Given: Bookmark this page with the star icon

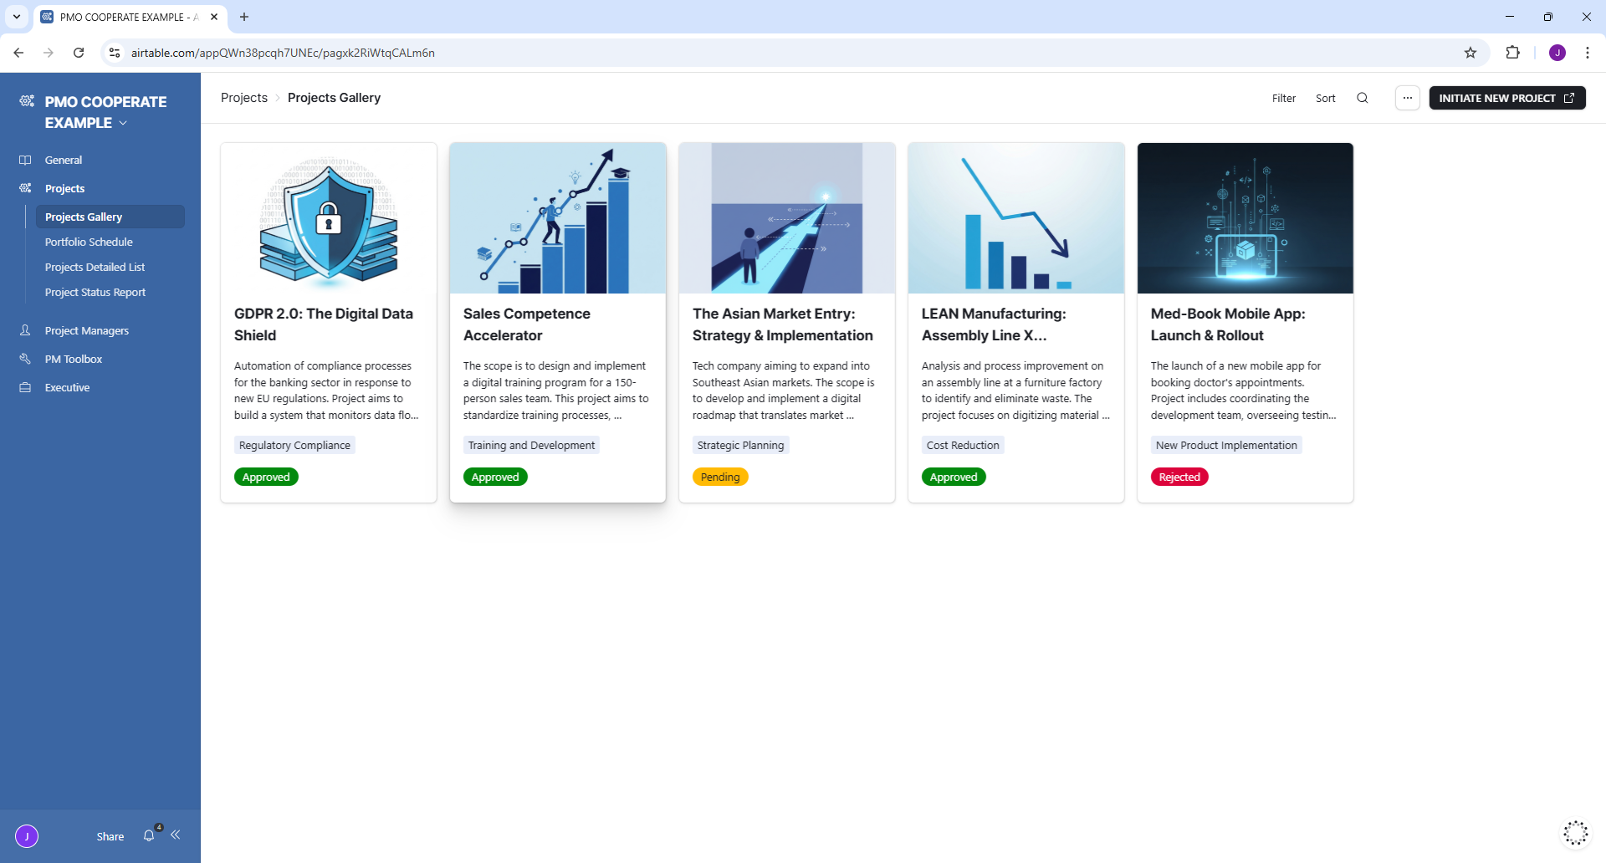Looking at the screenshot, I should click(x=1470, y=53).
